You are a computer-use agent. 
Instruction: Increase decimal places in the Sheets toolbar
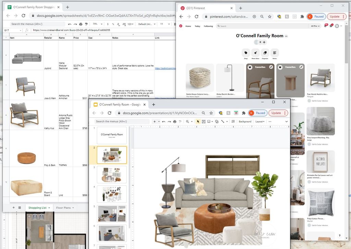tap(124, 24)
